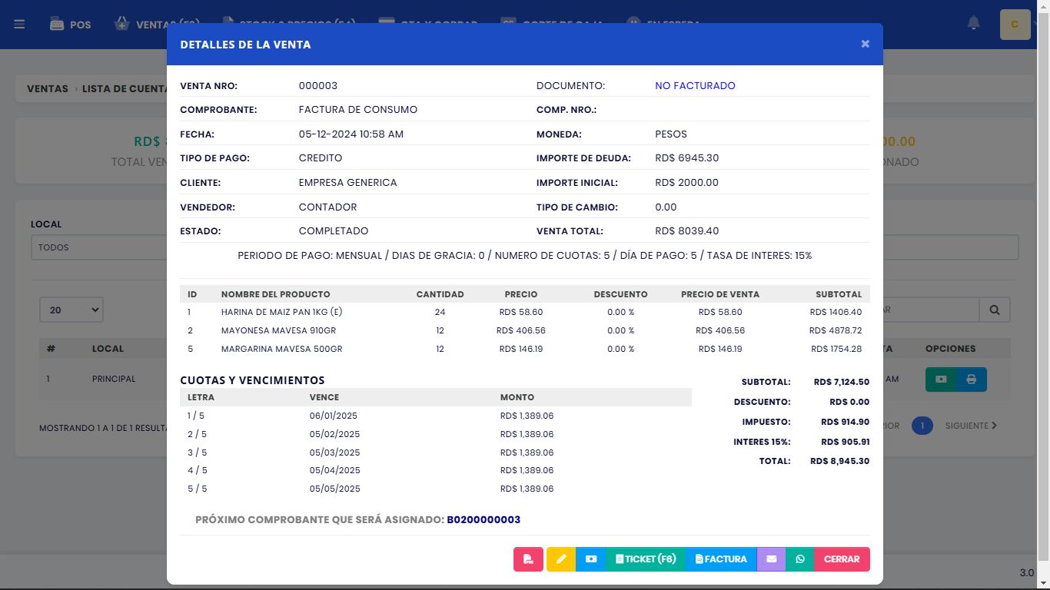This screenshot has width=1050, height=590.
Task: Open the hamburger menu icon
Action: coord(19,25)
